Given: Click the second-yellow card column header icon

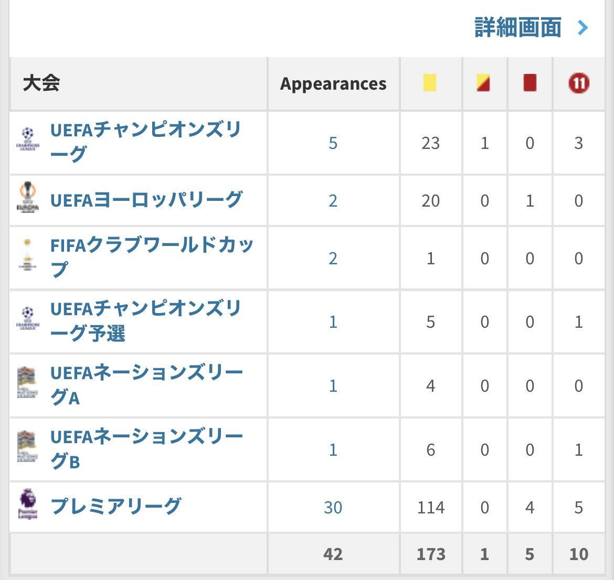Looking at the screenshot, I should tap(483, 83).
